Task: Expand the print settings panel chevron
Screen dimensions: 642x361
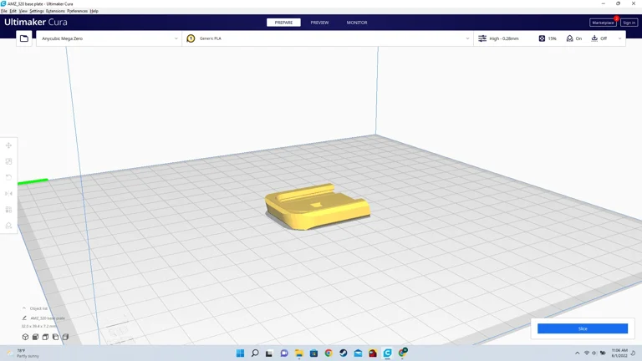Action: (x=619, y=38)
